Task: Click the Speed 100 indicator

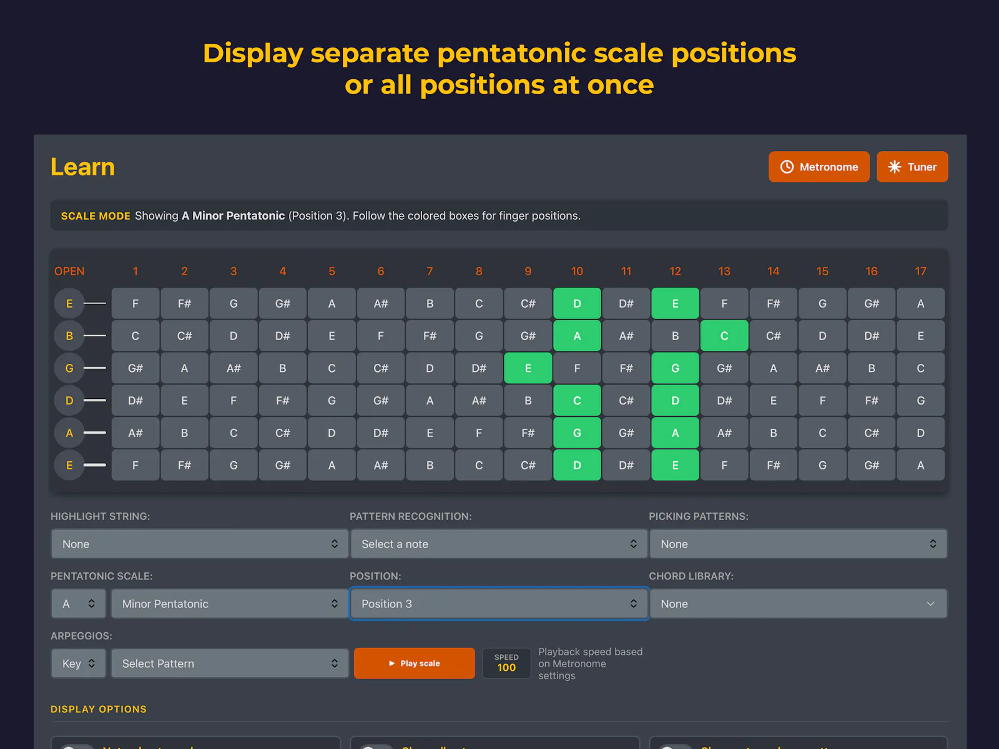Action: pos(506,663)
